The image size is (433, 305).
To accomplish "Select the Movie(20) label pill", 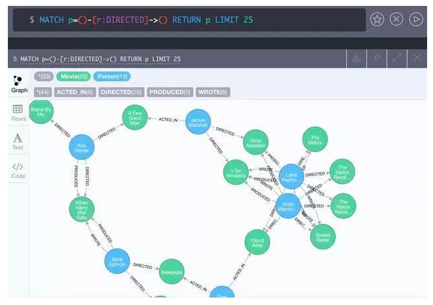I will (74, 77).
